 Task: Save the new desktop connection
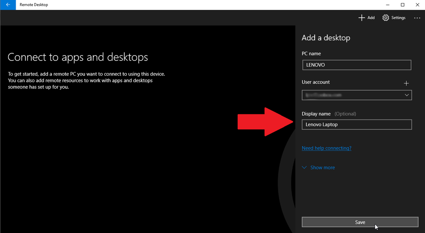point(360,222)
